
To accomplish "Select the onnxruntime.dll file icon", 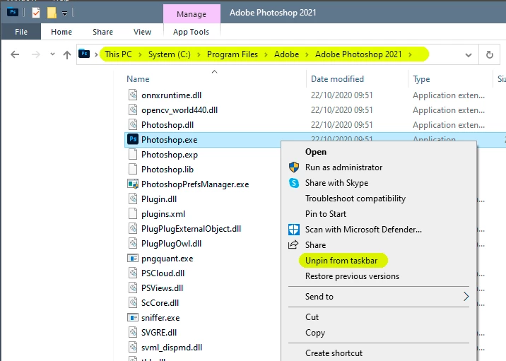I will (133, 95).
